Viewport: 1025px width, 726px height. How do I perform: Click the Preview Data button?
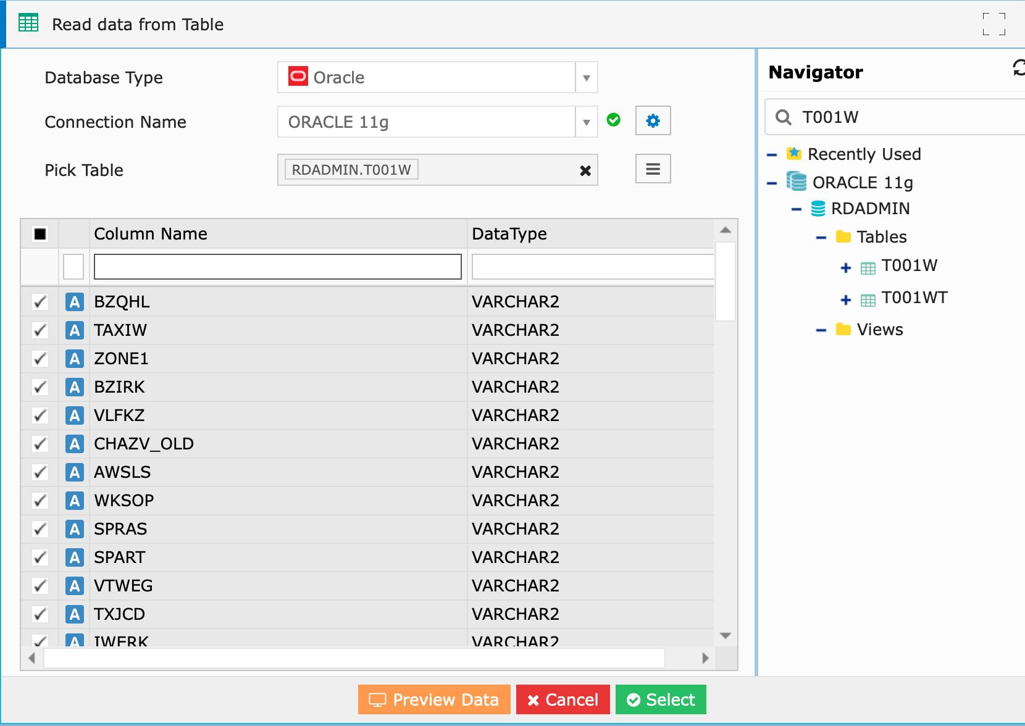click(434, 699)
